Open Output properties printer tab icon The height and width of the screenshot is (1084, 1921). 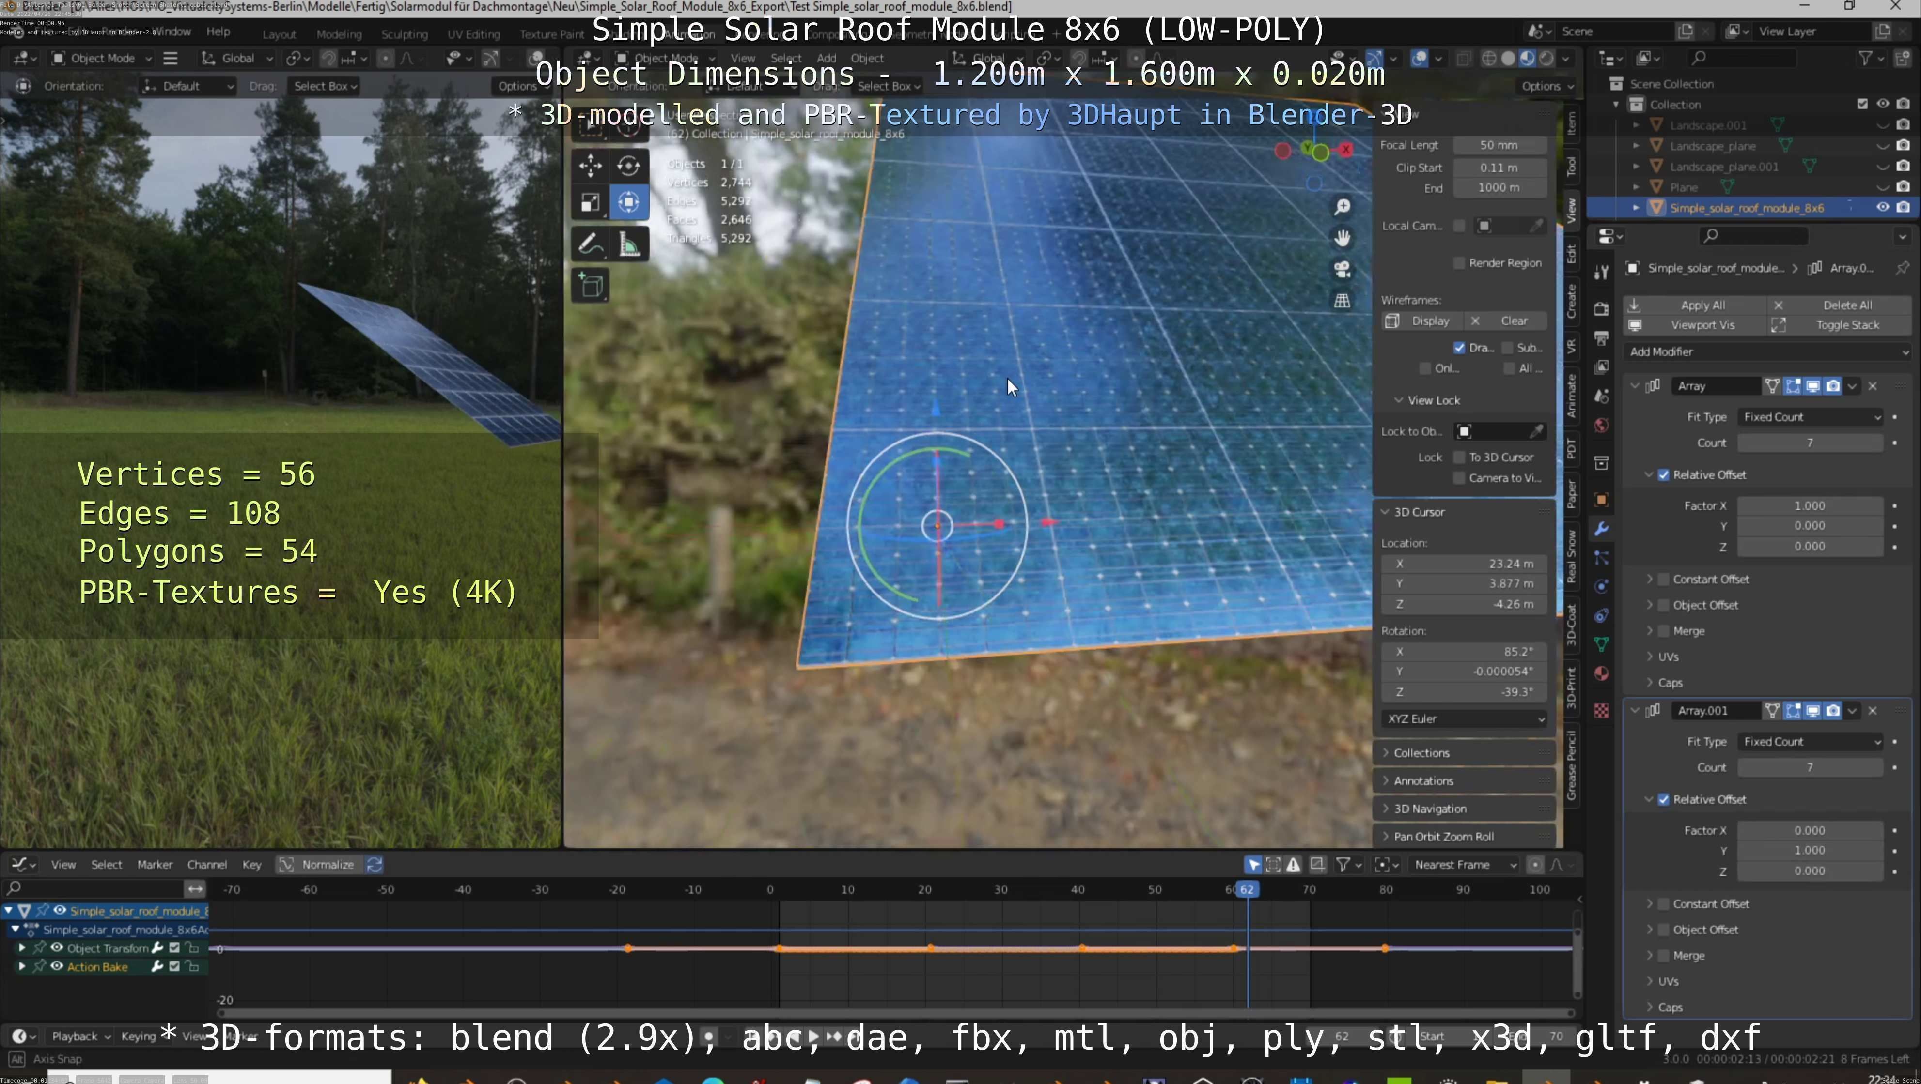(x=1601, y=338)
